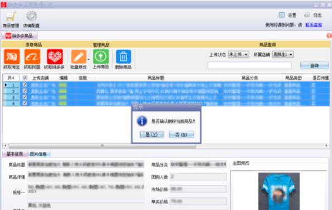This screenshot has height=210, width=332.
Task: Click the blue T-shirt main image thumbnail
Action: pyautogui.click(x=279, y=191)
